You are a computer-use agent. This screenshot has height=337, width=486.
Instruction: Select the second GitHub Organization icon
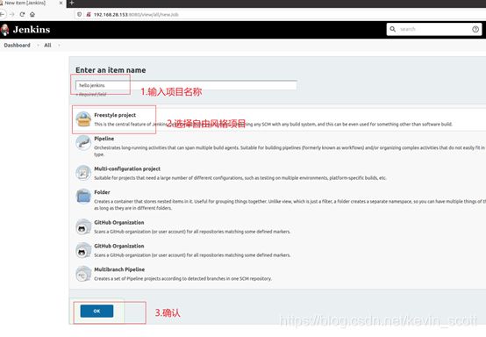83,250
